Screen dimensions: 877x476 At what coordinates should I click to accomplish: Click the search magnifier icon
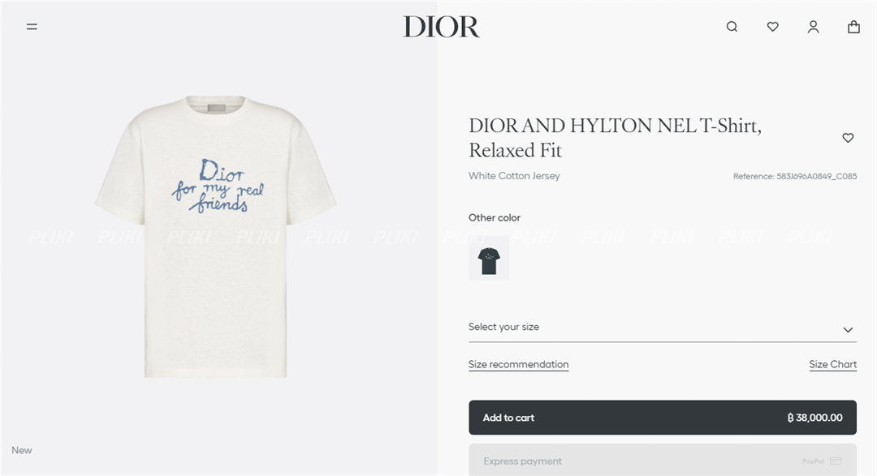[x=732, y=26]
